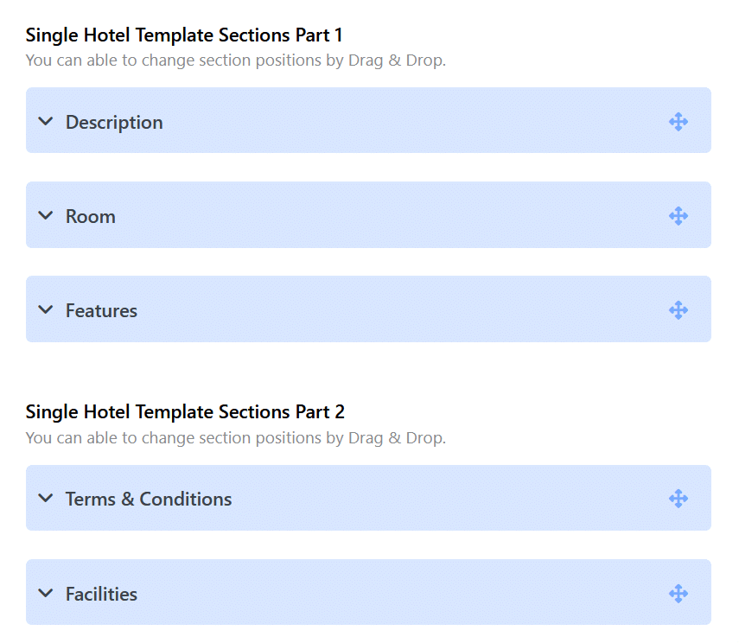This screenshot has height=643, width=739.
Task: Select the 'Terms & Conditions' label text
Action: (x=149, y=499)
